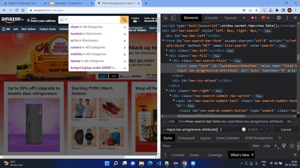Switch to the Console panel tab
The width and height of the screenshot is (300, 168).
211,18
